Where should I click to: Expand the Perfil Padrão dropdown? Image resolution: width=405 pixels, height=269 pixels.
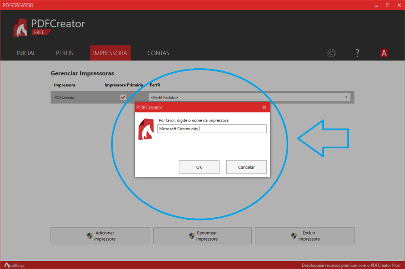point(250,97)
